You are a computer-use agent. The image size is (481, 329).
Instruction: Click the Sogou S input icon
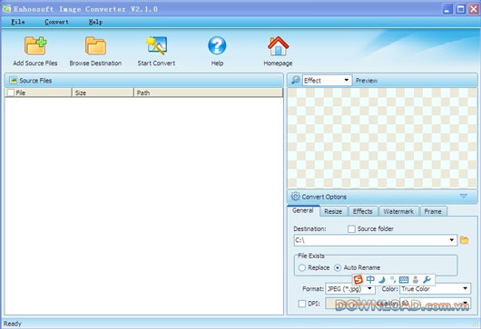tap(358, 279)
